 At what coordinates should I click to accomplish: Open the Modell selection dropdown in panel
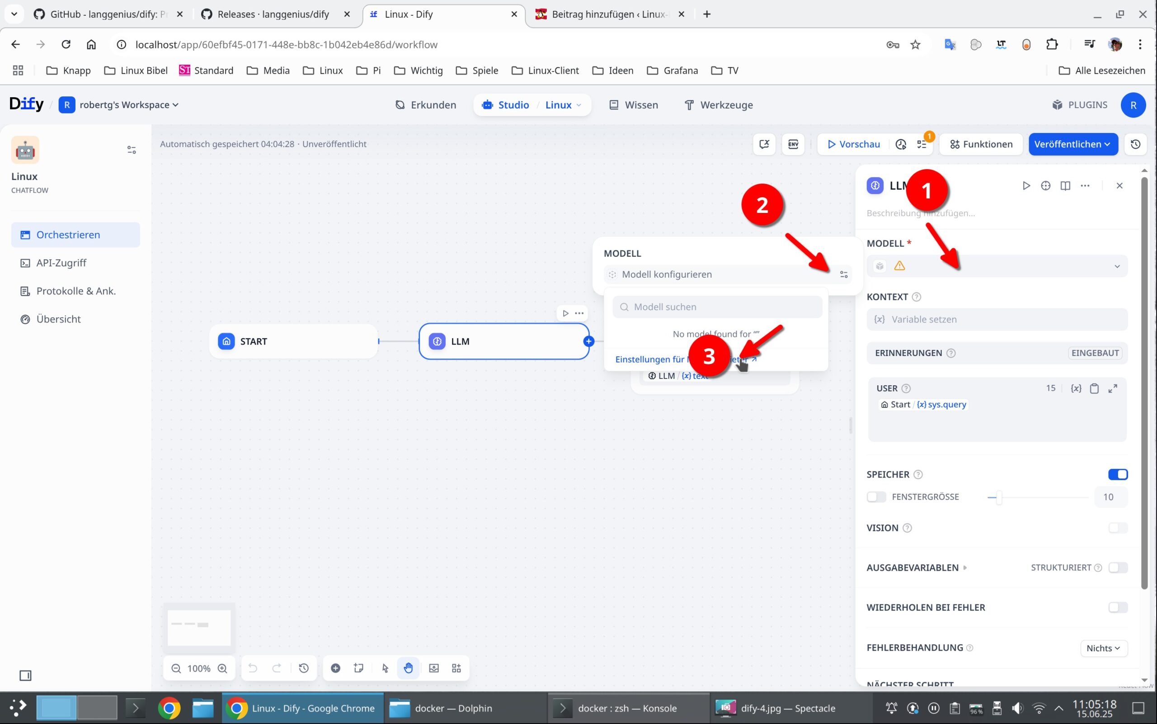click(997, 266)
